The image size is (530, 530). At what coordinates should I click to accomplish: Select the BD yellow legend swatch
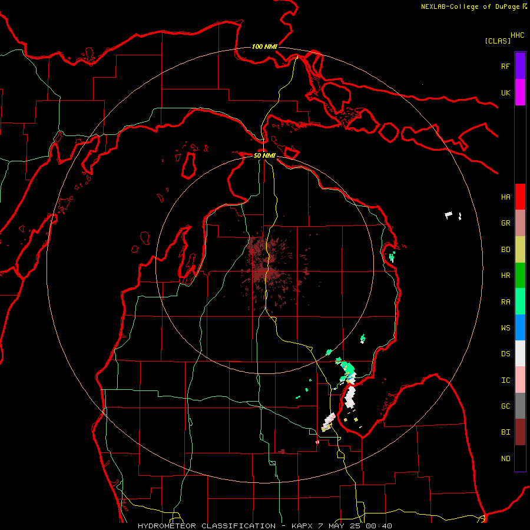pos(520,249)
